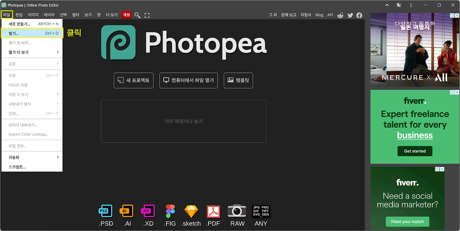Click Meet your match on Fiverr ad
The height and width of the screenshot is (231, 460).
(408, 221)
